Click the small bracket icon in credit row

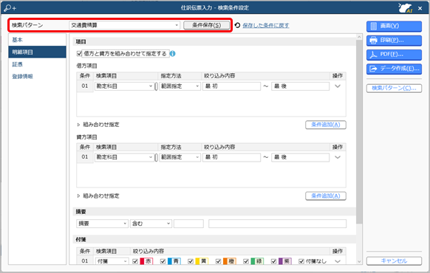point(157,158)
